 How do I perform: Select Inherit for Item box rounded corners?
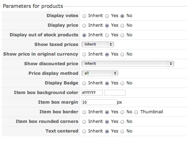coord(84,122)
